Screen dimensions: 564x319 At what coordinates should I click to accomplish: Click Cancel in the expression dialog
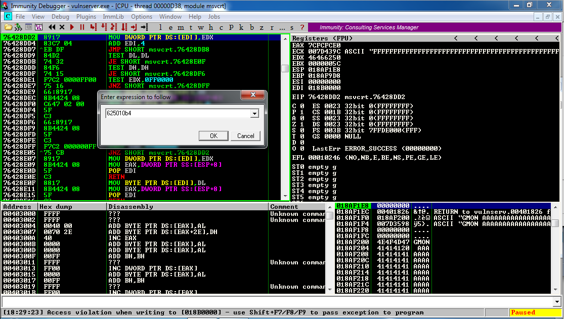click(x=245, y=135)
